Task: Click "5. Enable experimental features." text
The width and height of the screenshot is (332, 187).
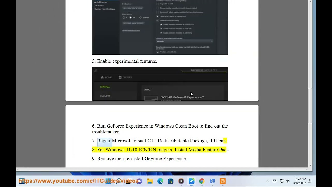Action: pyautogui.click(x=125, y=61)
